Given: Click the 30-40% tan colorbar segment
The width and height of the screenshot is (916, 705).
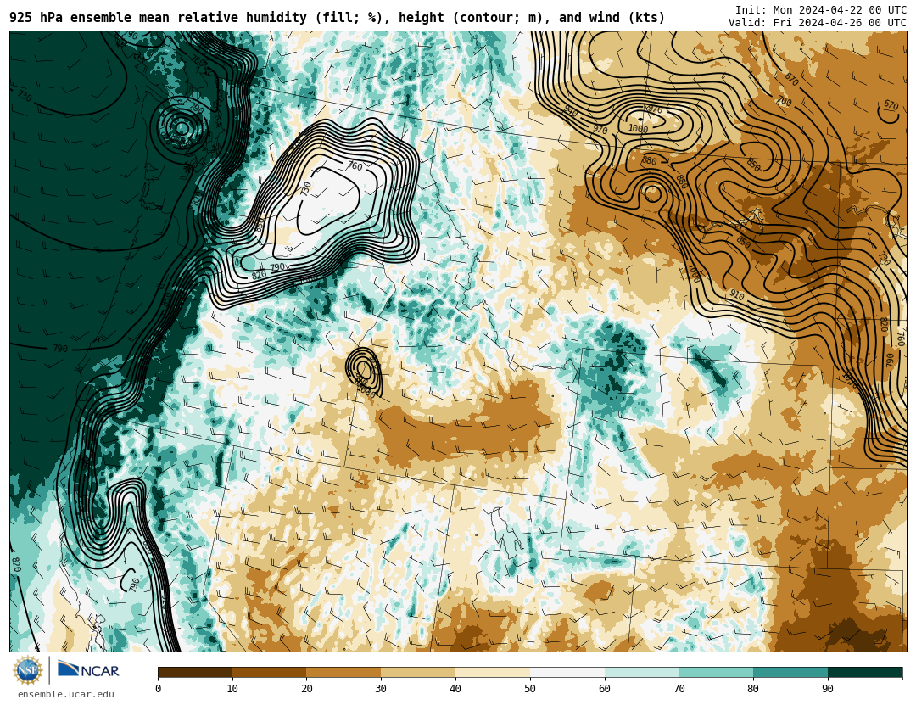Looking at the screenshot, I should pos(418,672).
